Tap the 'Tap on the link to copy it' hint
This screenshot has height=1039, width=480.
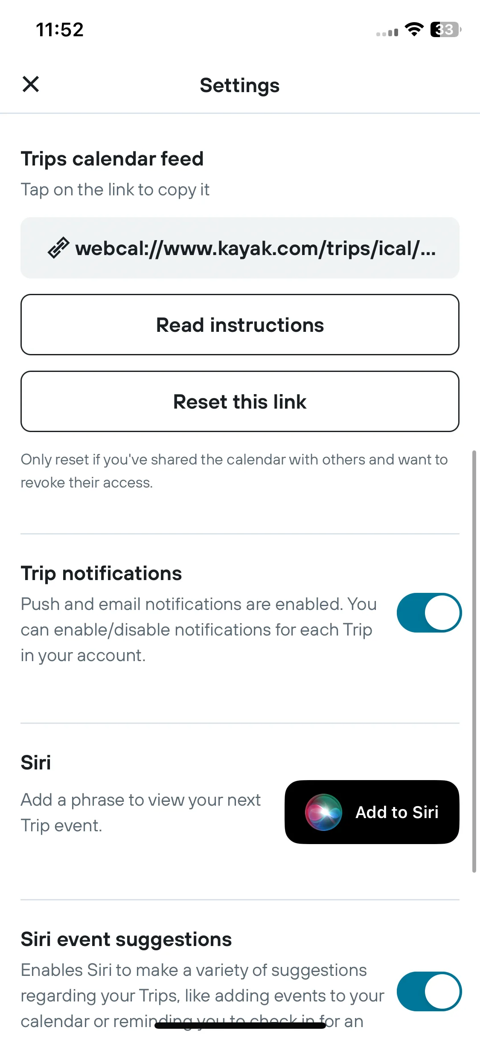tap(115, 190)
